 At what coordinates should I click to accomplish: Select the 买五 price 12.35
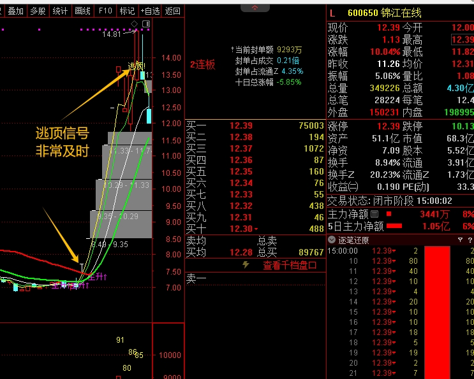pyautogui.click(x=241, y=171)
